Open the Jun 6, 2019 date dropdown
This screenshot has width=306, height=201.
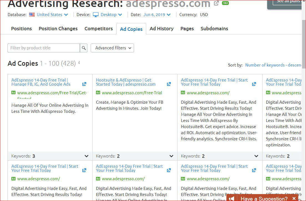(x=157, y=15)
